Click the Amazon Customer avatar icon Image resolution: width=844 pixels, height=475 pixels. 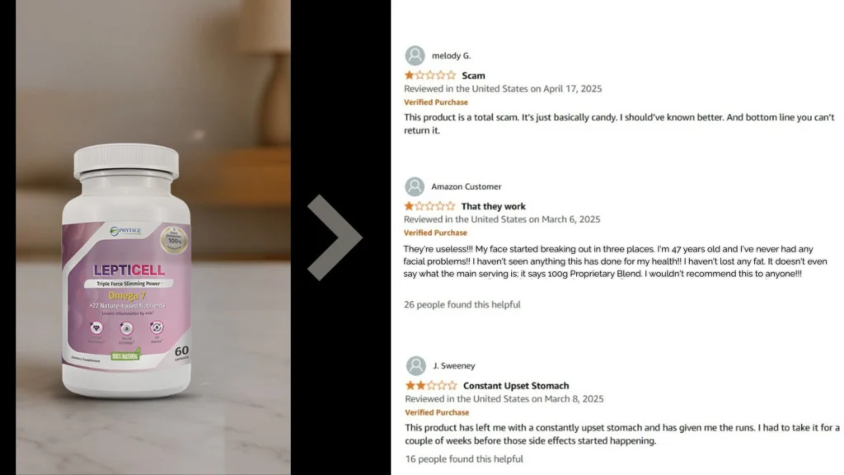[415, 186]
